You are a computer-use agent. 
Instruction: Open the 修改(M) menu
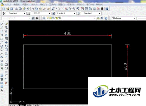(x=80, y=4)
